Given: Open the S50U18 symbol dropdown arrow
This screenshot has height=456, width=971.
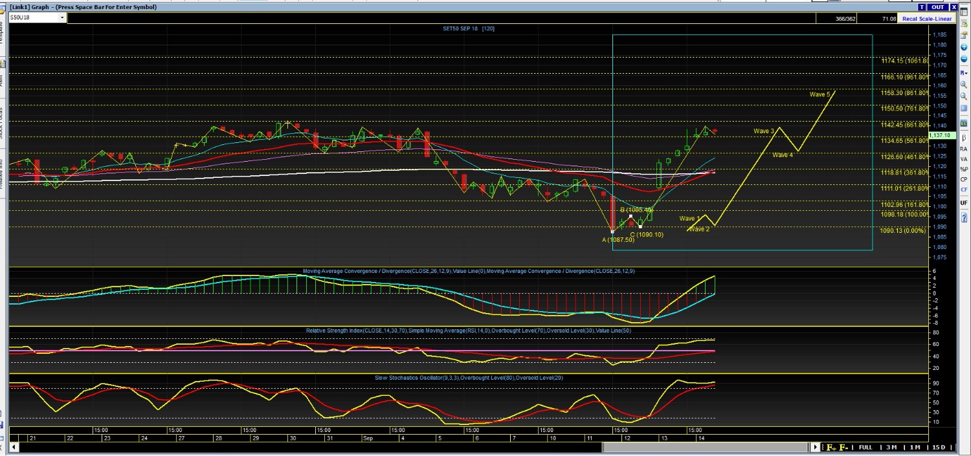Looking at the screenshot, I should click(62, 18).
